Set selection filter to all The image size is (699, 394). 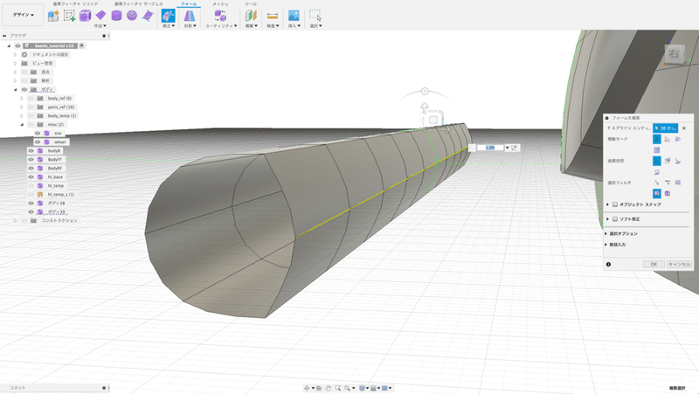657,193
